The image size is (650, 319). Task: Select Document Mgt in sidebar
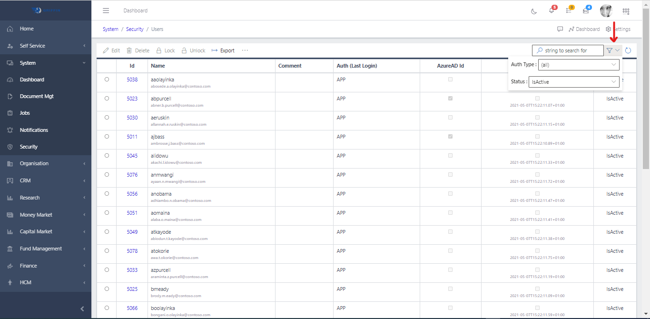[x=46, y=96]
